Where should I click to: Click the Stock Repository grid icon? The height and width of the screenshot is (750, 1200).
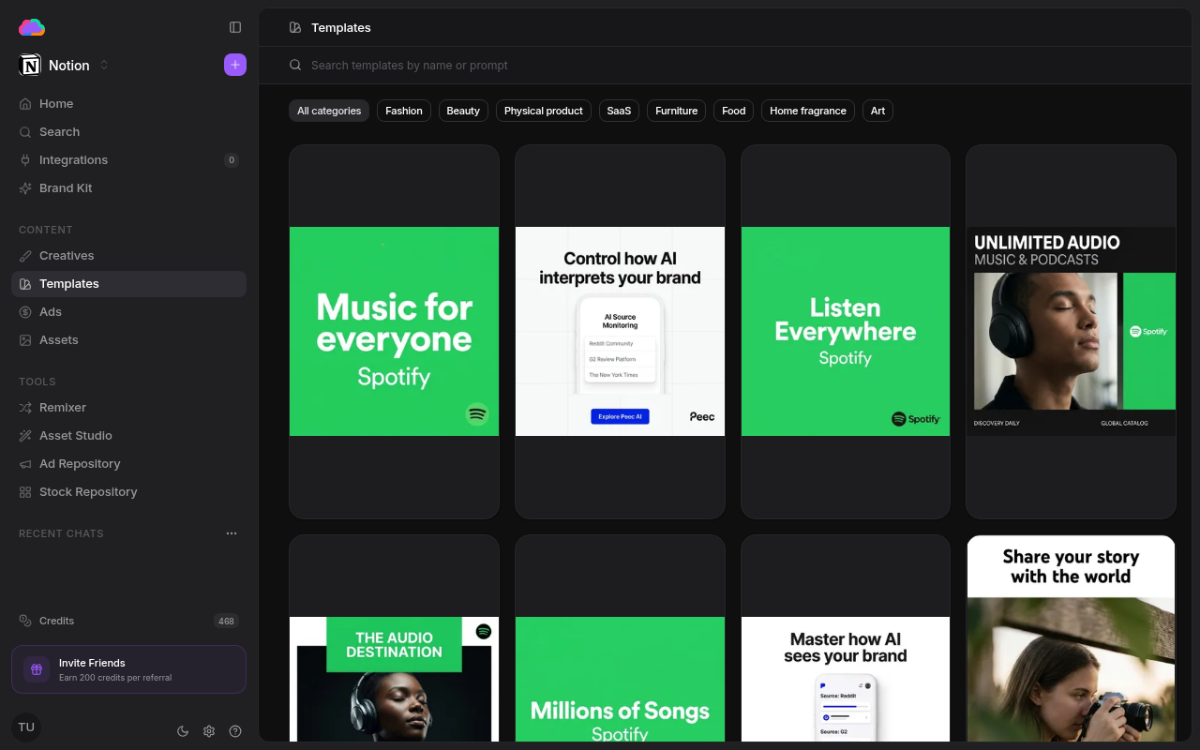pyautogui.click(x=25, y=492)
